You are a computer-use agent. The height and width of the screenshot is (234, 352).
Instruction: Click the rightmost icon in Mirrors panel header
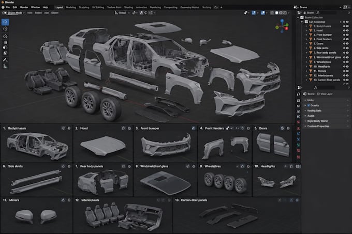(x=69, y=200)
